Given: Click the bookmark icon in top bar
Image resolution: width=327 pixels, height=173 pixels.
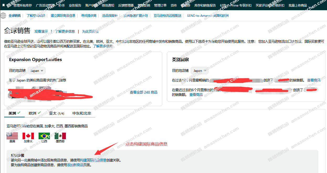Looking at the screenshot, I should [x=4, y=5].
